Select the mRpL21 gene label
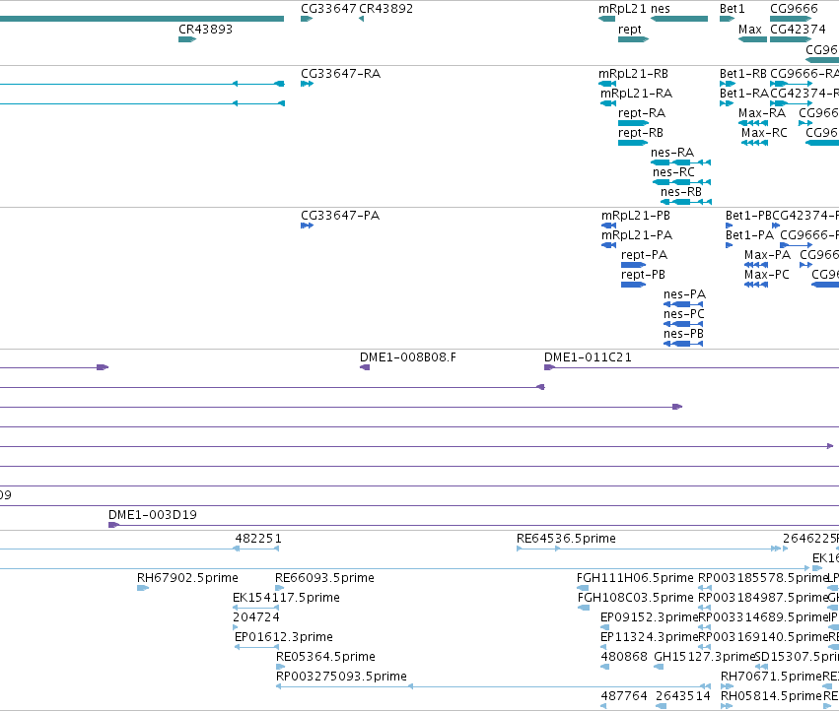This screenshot has height=711, width=839. [x=622, y=9]
